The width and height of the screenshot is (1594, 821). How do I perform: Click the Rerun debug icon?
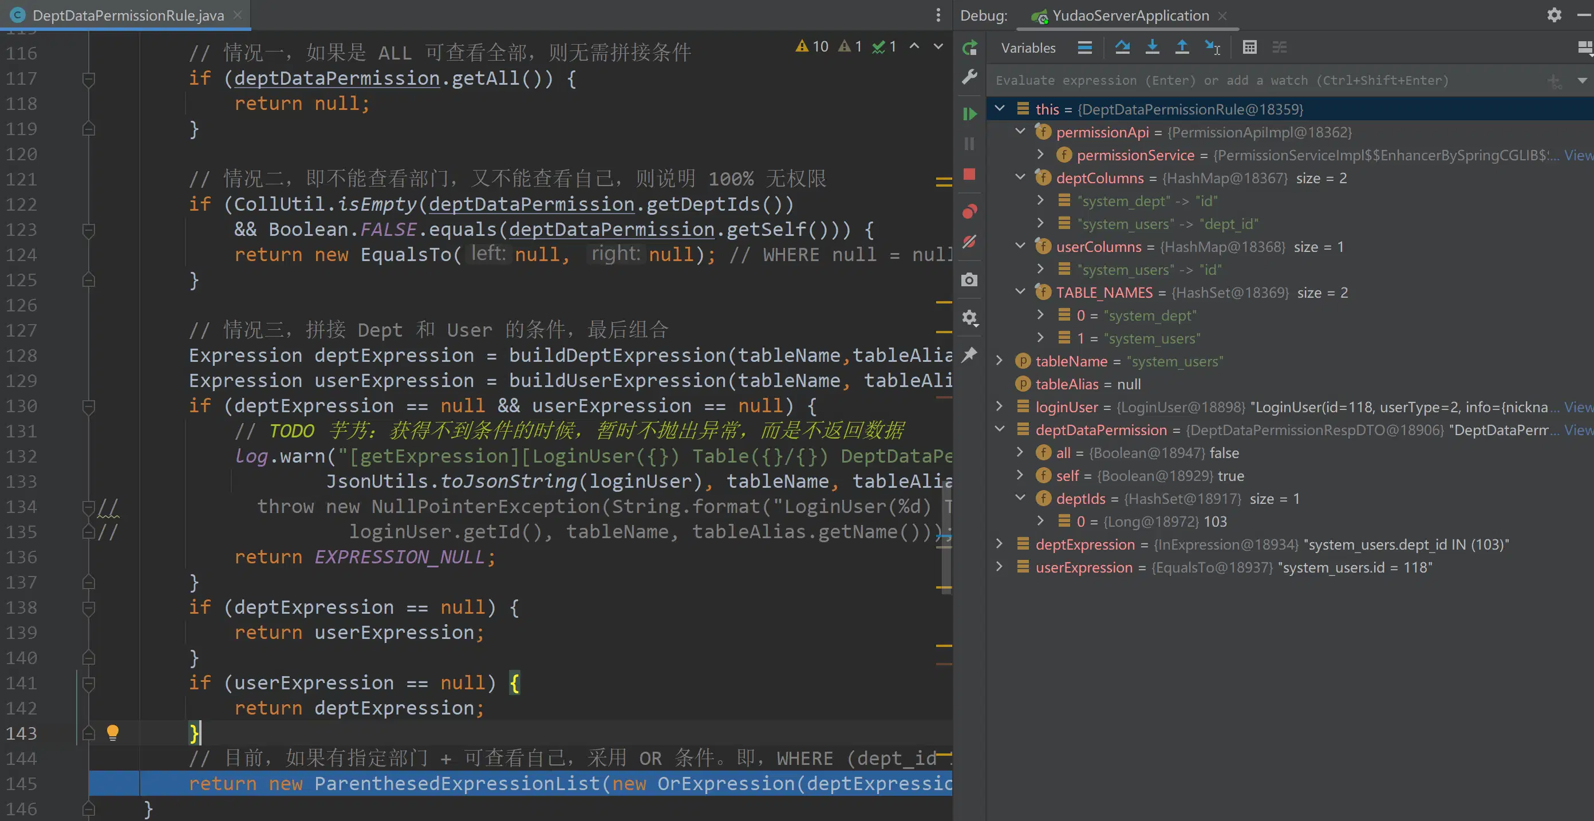pyautogui.click(x=970, y=48)
